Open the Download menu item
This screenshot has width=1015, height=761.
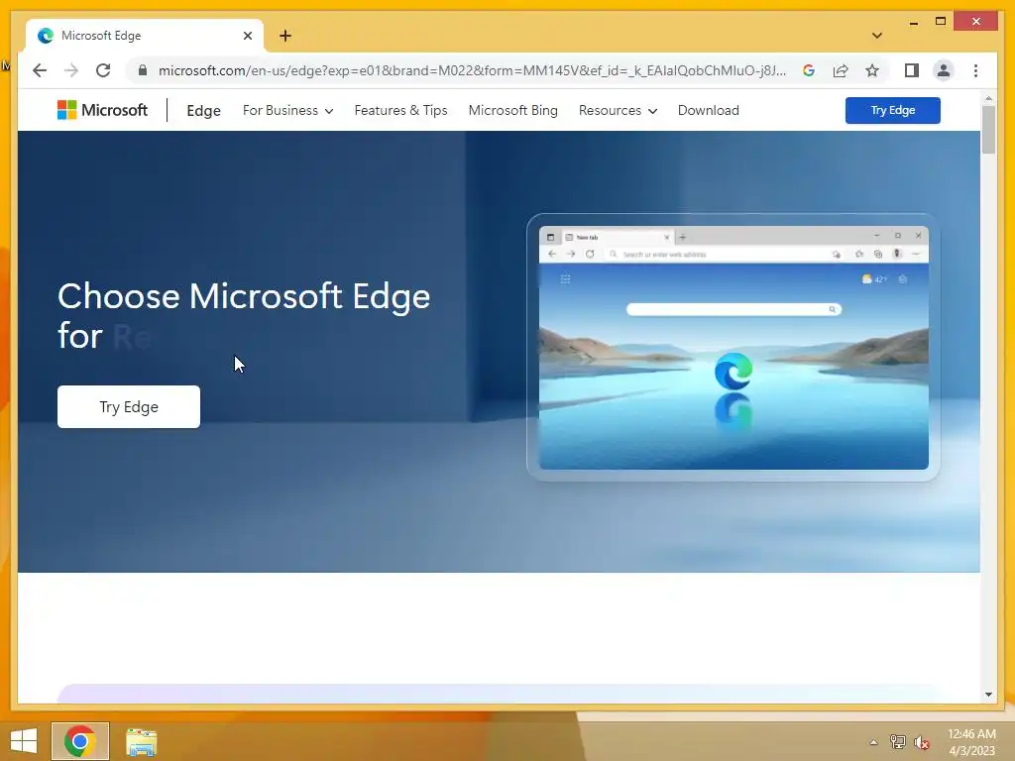[708, 111]
